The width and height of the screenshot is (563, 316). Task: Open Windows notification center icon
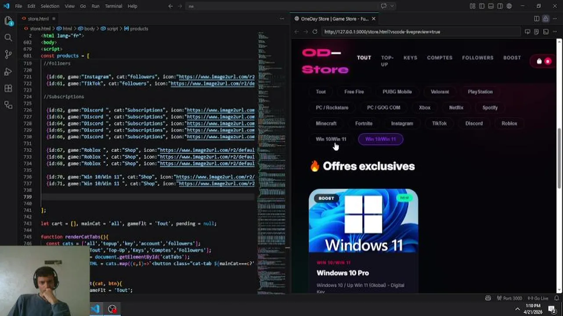tap(552, 309)
